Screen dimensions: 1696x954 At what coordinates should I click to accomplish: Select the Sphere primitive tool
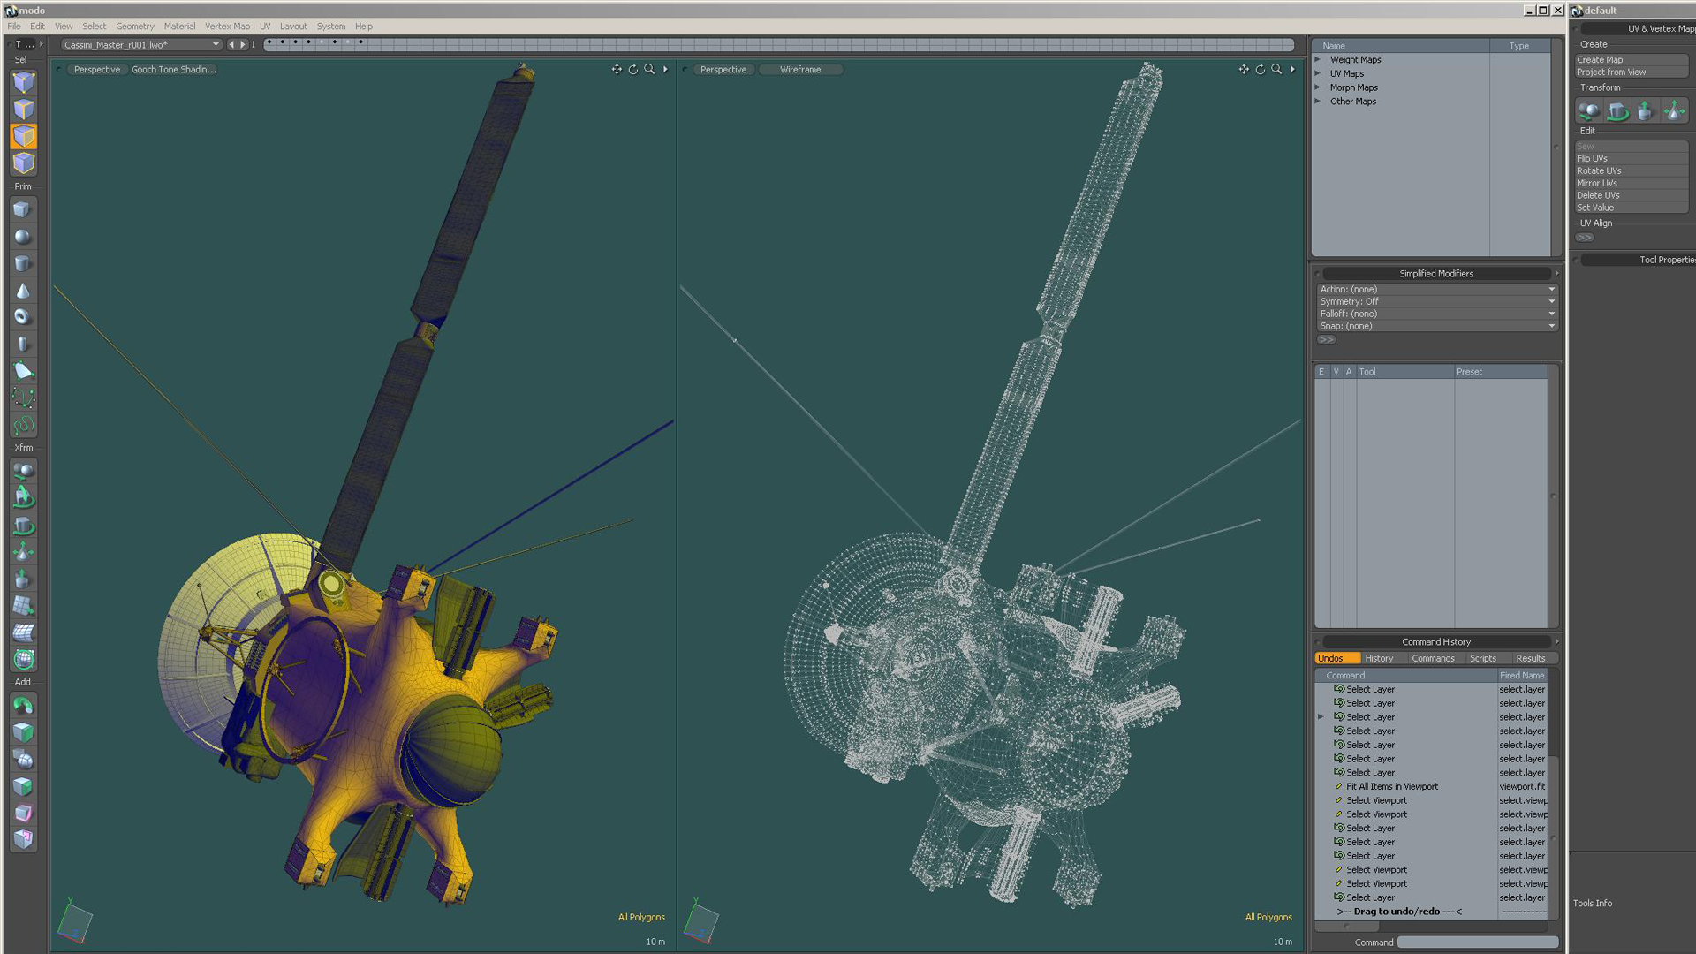[23, 237]
